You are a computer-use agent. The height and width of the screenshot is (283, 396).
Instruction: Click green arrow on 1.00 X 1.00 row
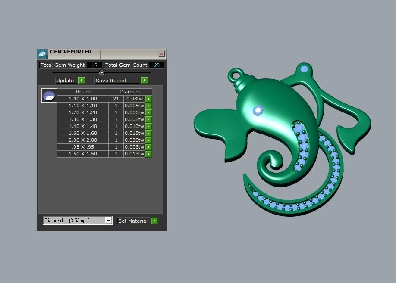coord(148,99)
